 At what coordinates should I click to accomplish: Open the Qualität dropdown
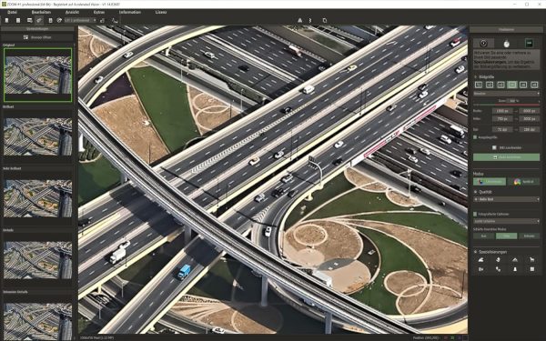(x=506, y=199)
